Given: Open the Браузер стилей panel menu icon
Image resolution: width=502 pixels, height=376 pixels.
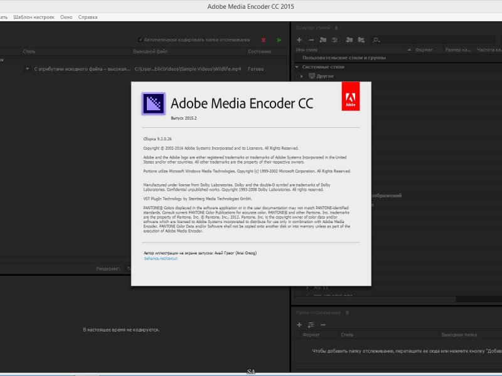Looking at the screenshot, I should (x=336, y=28).
